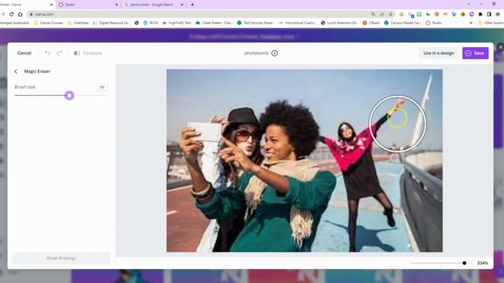504x283 pixels.
Task: Click the zoom magnifier icon in address bar
Action: coord(373,14)
